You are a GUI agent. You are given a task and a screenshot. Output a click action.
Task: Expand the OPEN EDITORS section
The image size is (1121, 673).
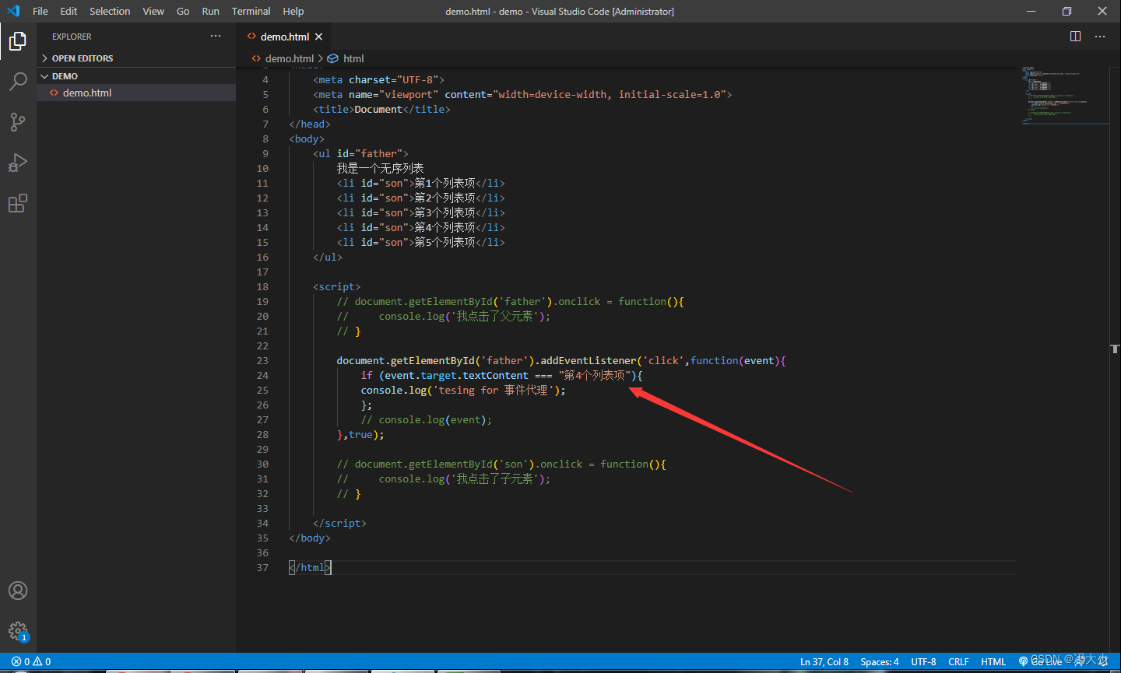click(x=136, y=58)
